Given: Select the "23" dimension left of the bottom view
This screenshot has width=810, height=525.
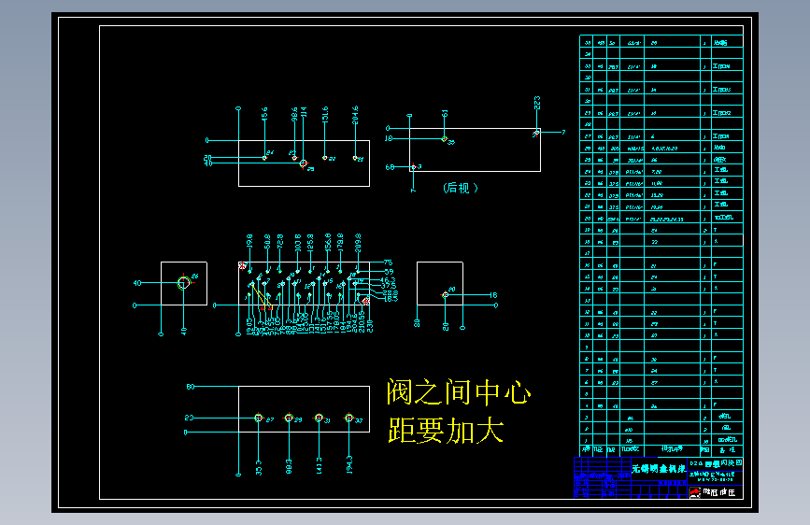Looking at the screenshot, I should 189,418.
